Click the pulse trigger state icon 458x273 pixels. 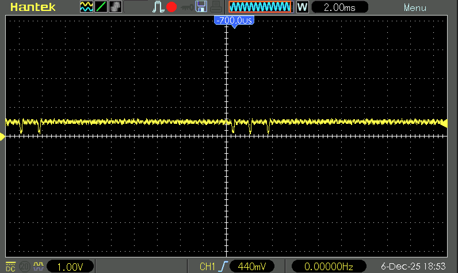158,7
